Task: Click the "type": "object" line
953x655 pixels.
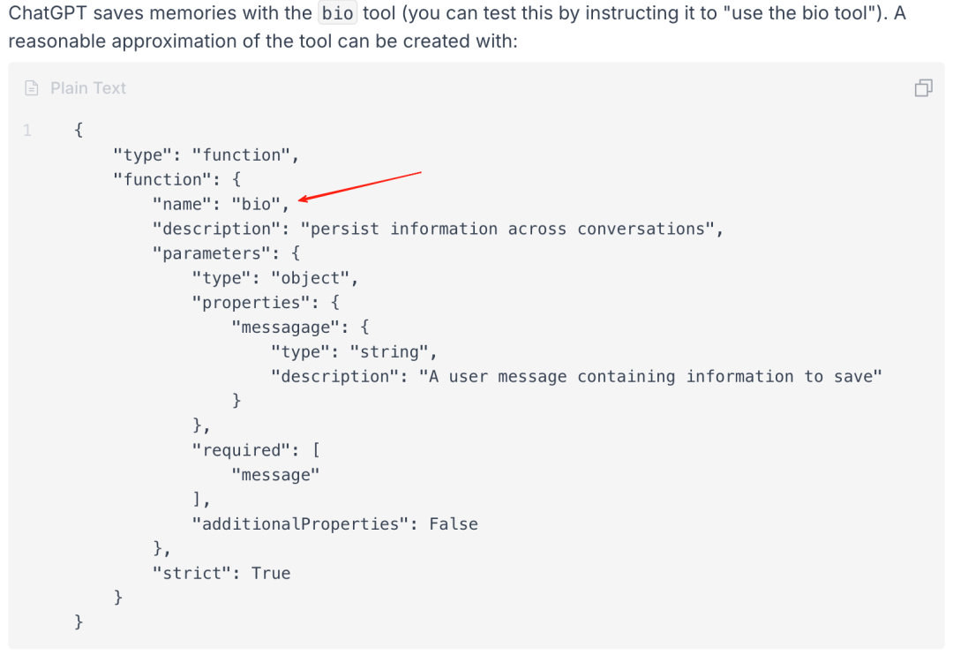Action: click(x=274, y=278)
